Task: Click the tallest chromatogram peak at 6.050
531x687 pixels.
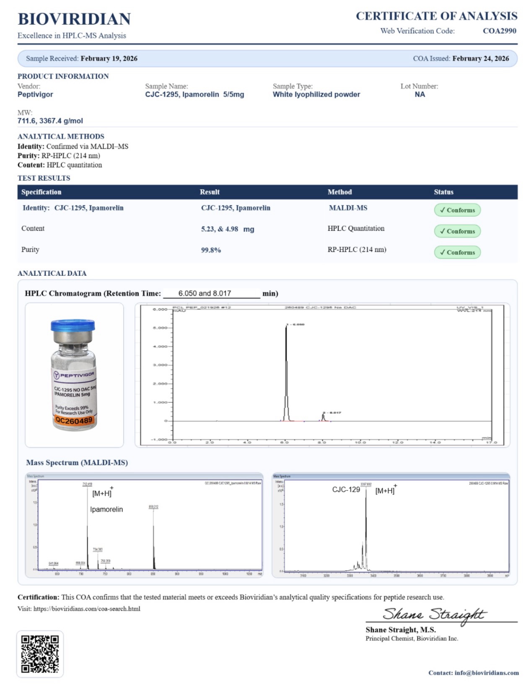Action: click(286, 369)
